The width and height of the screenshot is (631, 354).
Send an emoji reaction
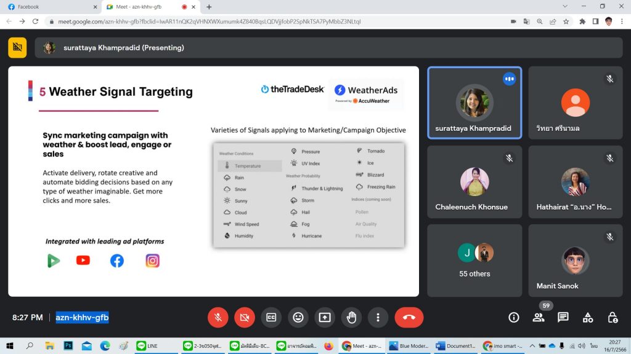tap(298, 317)
